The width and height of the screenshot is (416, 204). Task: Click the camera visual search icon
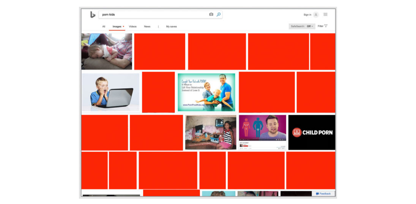211,14
